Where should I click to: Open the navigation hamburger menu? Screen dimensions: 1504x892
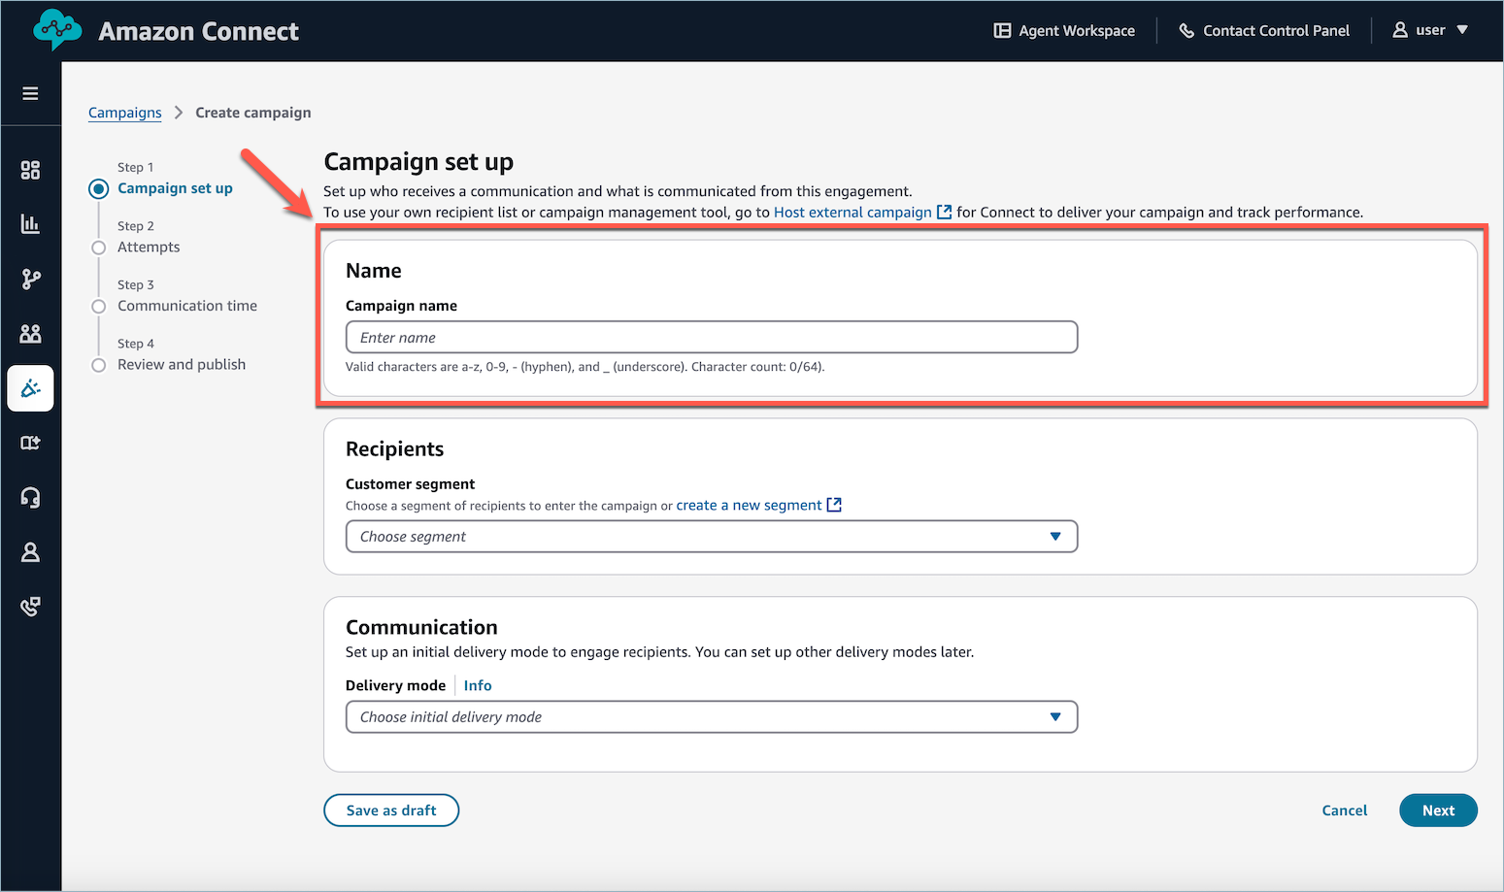[31, 93]
